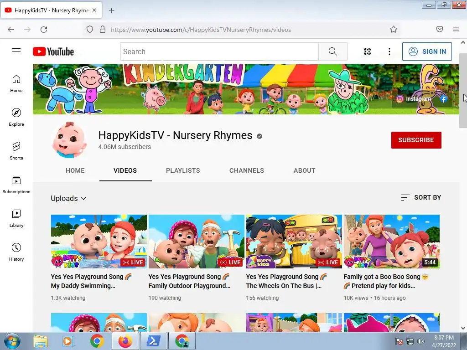Click the search magnifier button
The image size is (467, 350).
[332, 51]
